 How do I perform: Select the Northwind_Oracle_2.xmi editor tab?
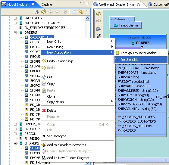[117, 5]
